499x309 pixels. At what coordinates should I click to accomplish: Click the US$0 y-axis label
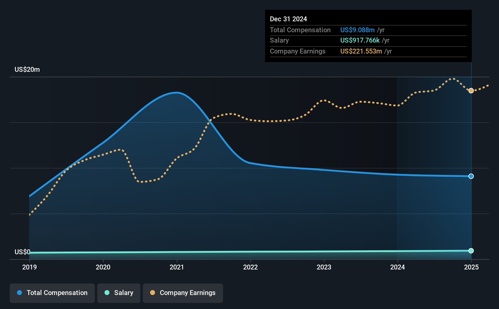point(22,252)
